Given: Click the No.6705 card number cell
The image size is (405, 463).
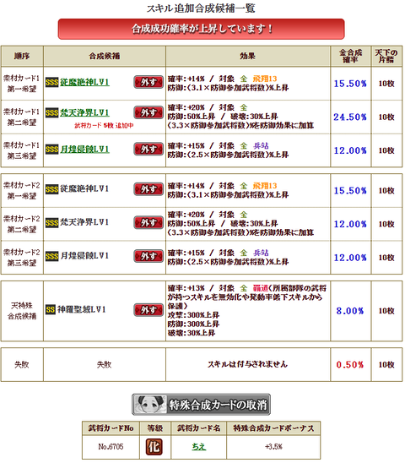Looking at the screenshot, I should pos(111,447).
